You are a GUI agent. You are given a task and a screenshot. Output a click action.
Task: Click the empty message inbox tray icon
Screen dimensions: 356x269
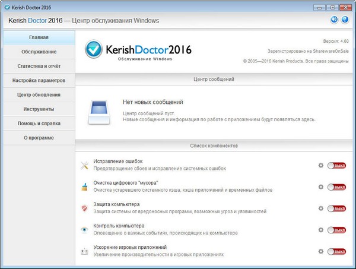pyautogui.click(x=99, y=112)
